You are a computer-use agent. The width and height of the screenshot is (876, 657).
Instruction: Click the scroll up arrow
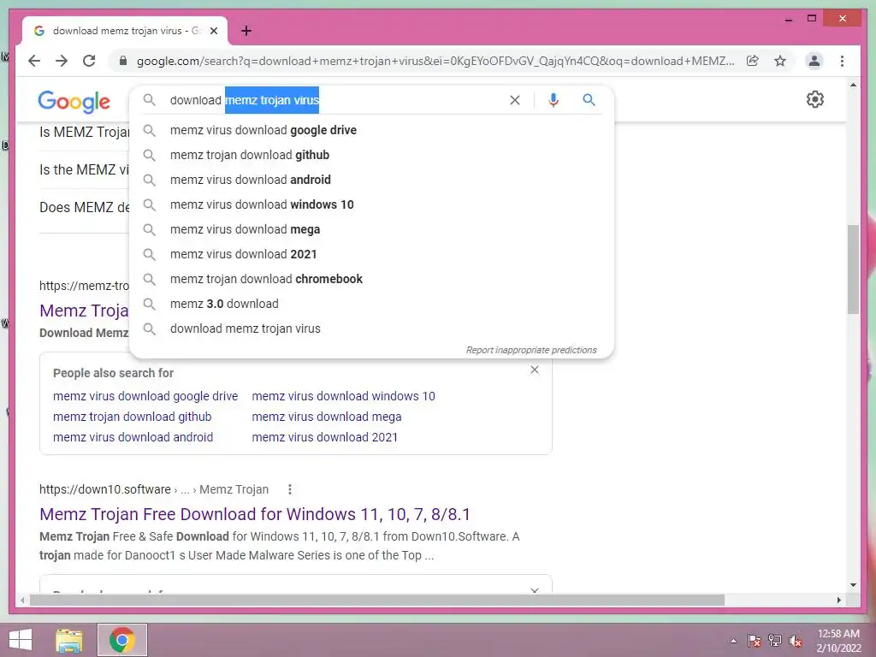pyautogui.click(x=853, y=85)
